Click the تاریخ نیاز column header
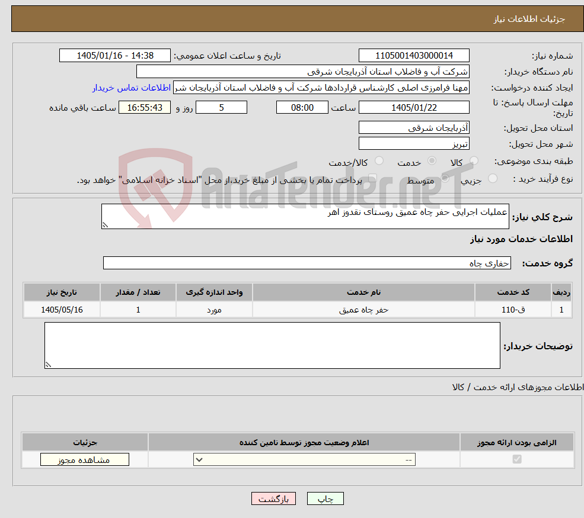Image resolution: width=584 pixels, height=518 pixels. [x=62, y=292]
